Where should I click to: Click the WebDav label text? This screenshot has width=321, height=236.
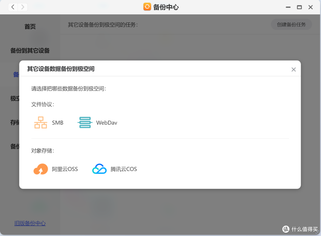(107, 123)
